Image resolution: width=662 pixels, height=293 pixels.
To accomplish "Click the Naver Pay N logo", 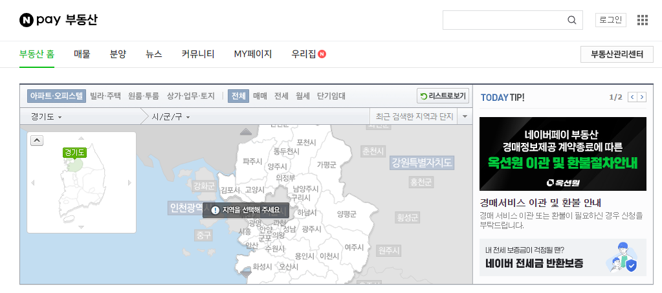I will click(26, 20).
